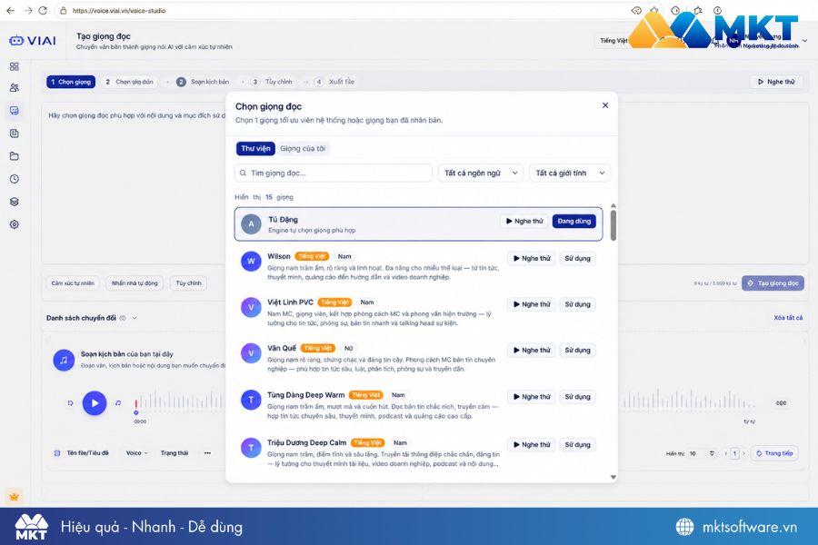The width and height of the screenshot is (818, 545).
Task: Toggle the Nhấn nhá tự động chip
Action: pos(135,283)
